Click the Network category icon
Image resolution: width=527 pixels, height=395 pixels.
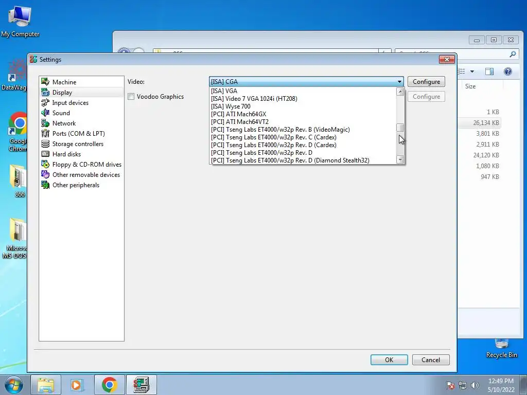pos(45,123)
